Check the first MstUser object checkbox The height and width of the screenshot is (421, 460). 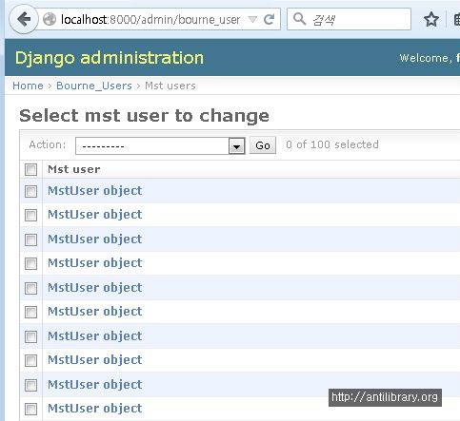30,191
